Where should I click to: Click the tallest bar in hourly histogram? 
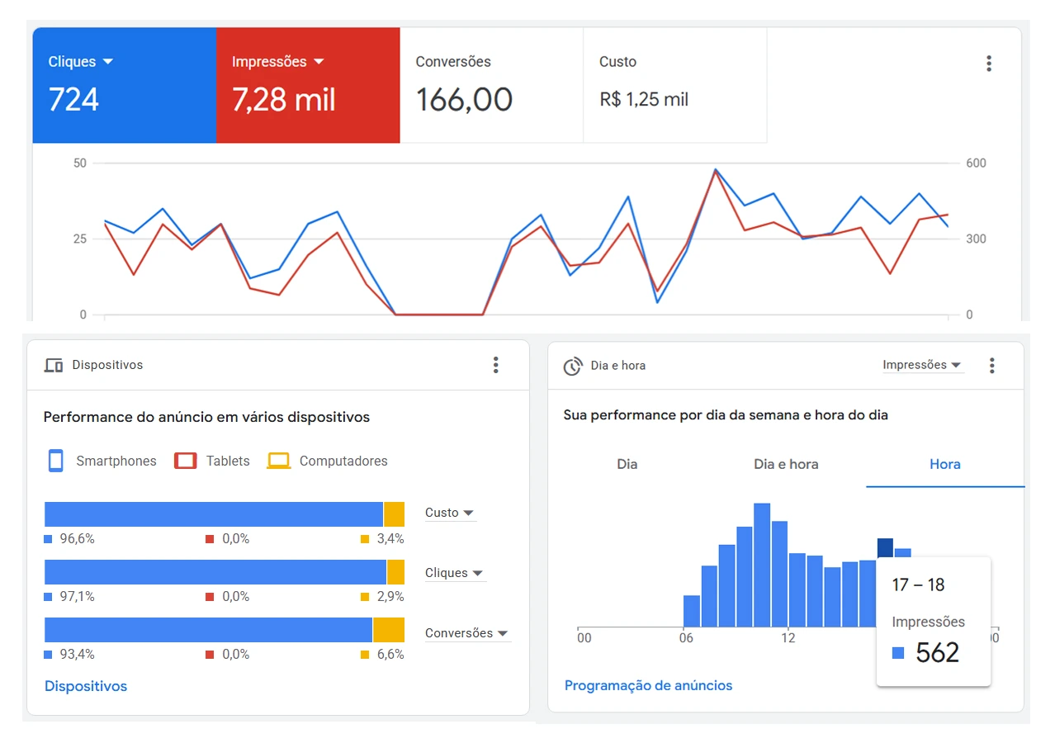761,565
